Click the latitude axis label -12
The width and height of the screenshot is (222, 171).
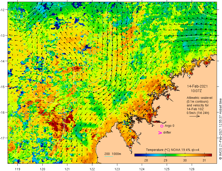[x=3, y=10]
